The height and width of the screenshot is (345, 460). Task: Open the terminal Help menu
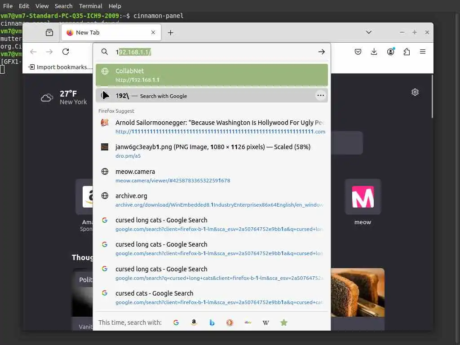pyautogui.click(x=115, y=6)
